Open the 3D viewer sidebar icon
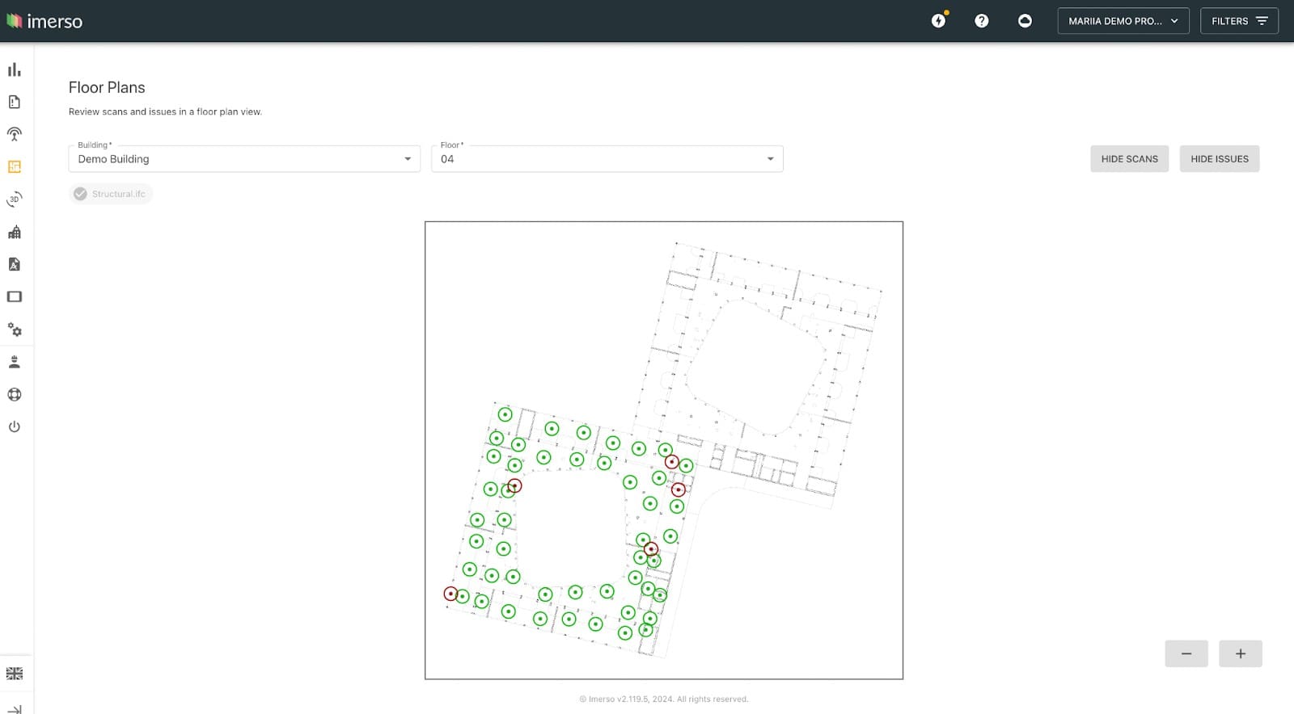The image size is (1294, 714). (14, 199)
